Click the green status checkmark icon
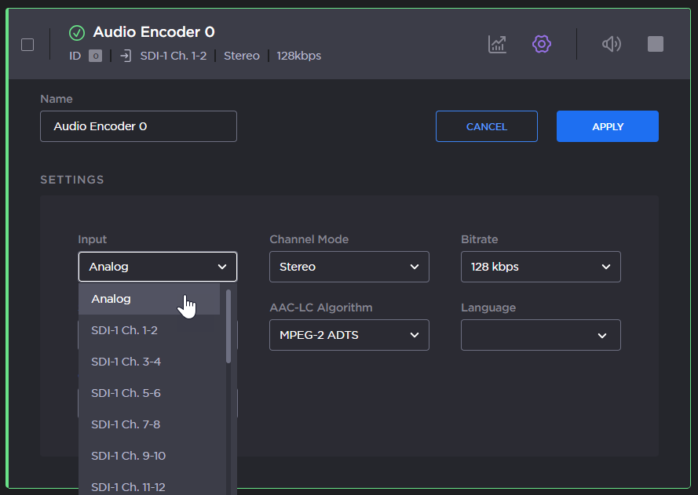This screenshot has width=698, height=495. click(x=77, y=32)
